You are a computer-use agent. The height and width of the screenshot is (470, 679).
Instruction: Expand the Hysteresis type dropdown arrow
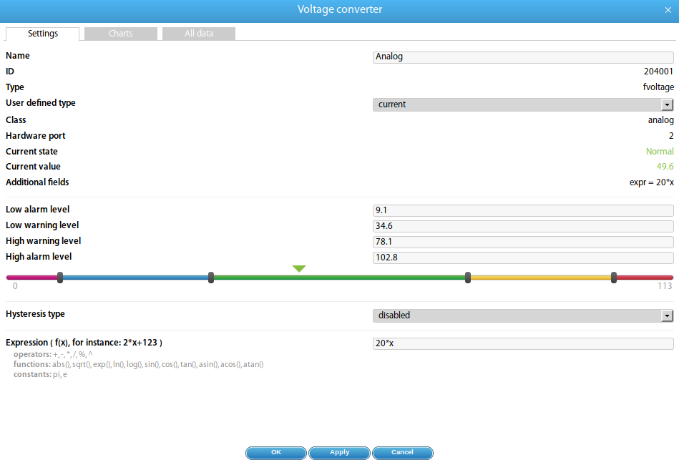667,316
